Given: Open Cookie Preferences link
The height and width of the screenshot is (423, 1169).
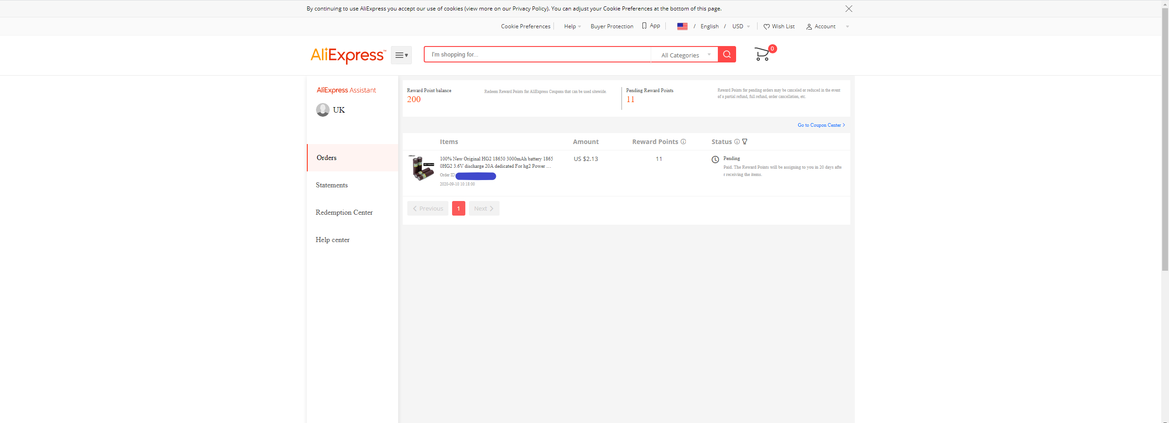Looking at the screenshot, I should pyautogui.click(x=526, y=26).
